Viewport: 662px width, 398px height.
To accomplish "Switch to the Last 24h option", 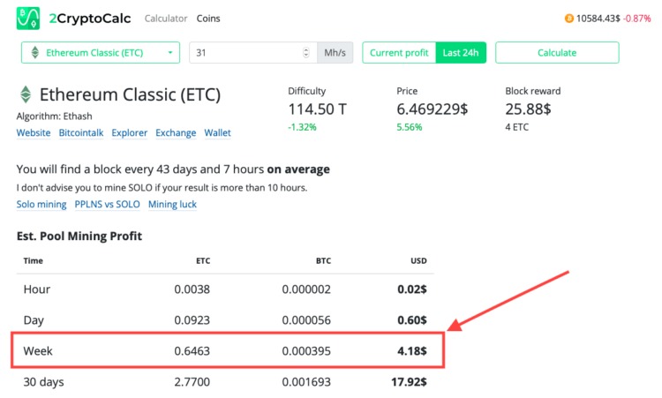I will [461, 53].
